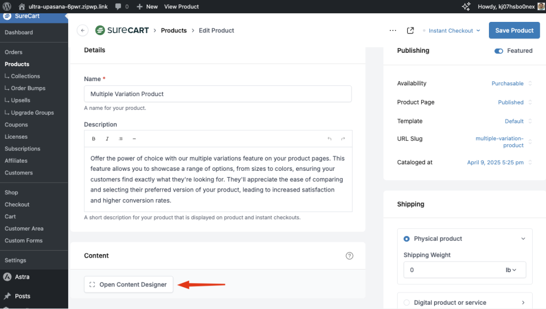Viewport: 546px width, 309px height.
Task: Click the redo icon in Description toolbar
Action: click(343, 139)
